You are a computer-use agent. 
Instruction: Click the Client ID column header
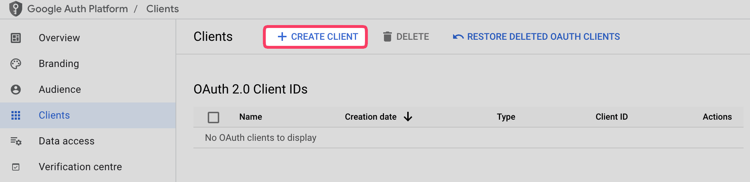(612, 117)
